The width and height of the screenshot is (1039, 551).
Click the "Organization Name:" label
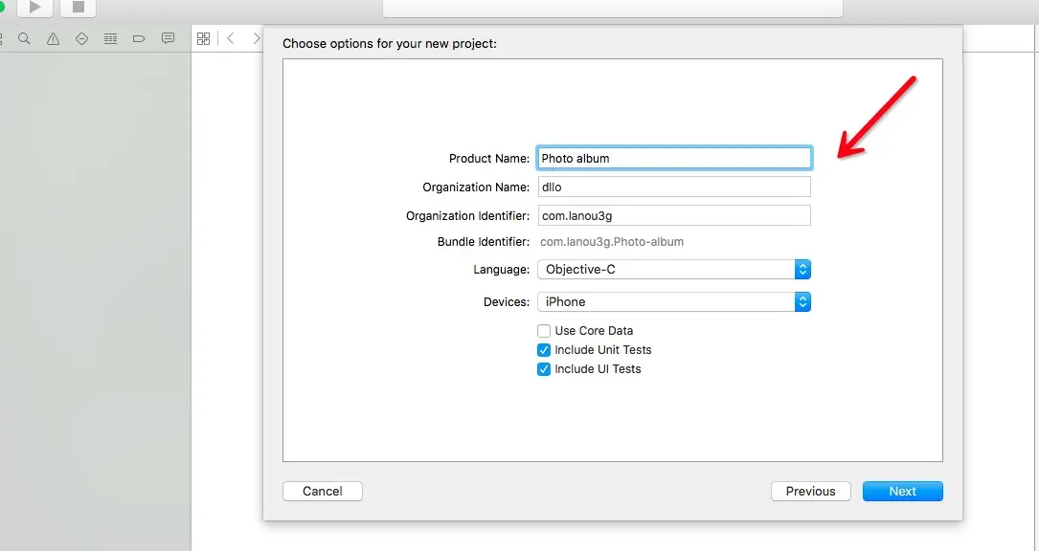(476, 187)
